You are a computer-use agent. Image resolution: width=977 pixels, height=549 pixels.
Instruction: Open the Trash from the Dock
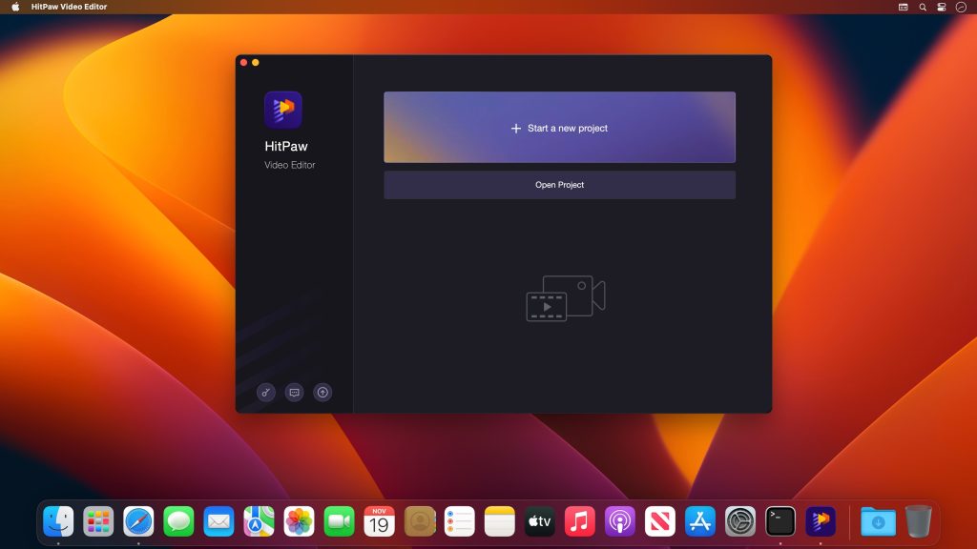point(919,521)
